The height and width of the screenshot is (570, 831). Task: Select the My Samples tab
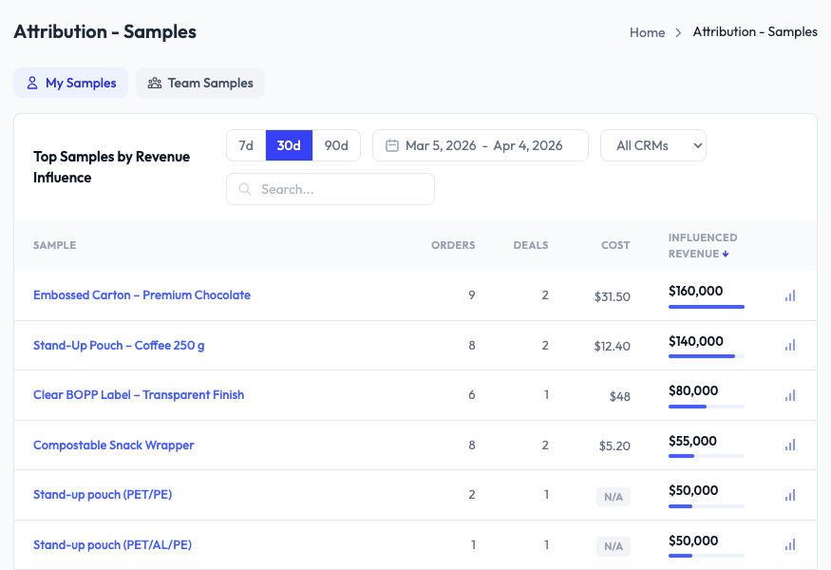pos(70,83)
